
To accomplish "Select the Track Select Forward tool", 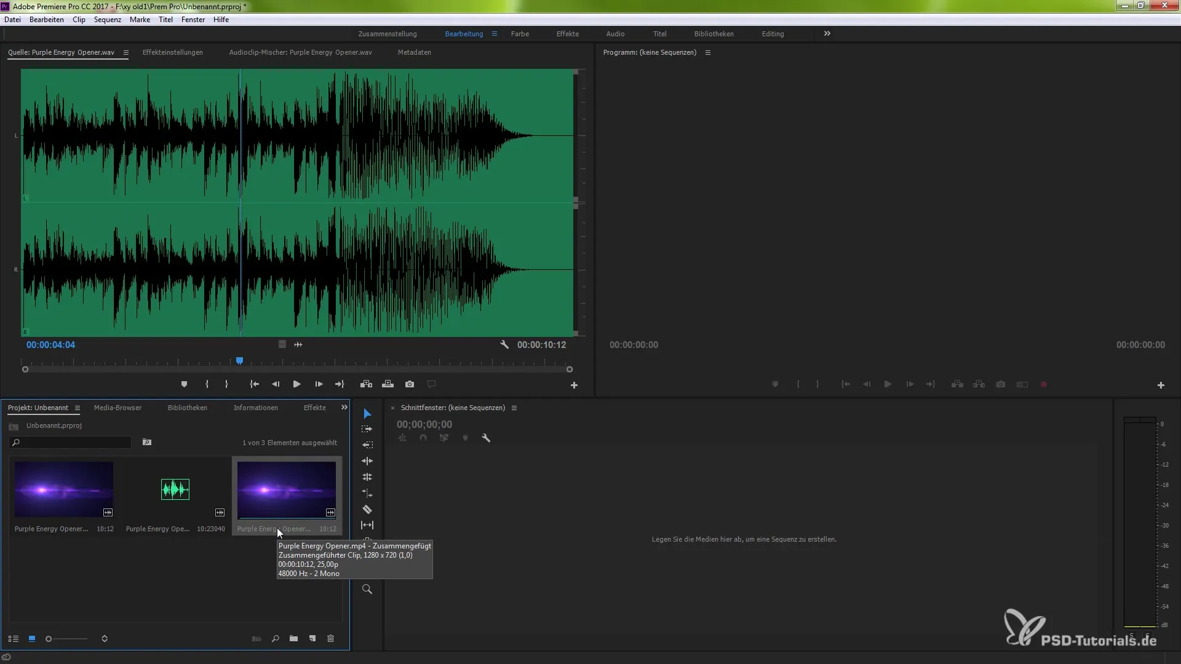I will tap(367, 429).
